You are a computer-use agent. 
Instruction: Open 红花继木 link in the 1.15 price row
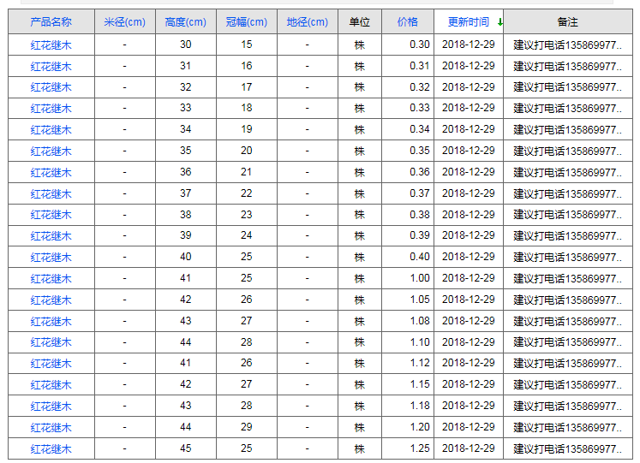coord(51,385)
